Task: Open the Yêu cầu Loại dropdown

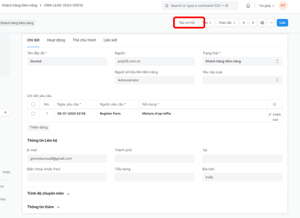Action: pos(242,80)
